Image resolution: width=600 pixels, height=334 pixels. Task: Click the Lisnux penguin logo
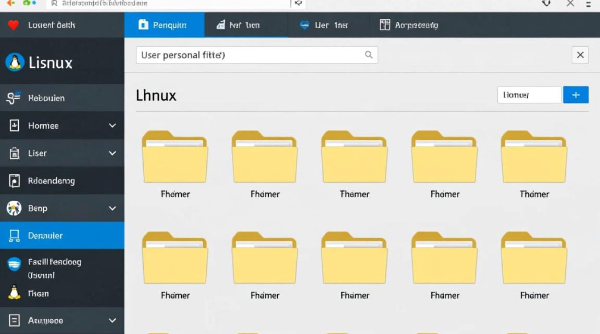(14, 62)
